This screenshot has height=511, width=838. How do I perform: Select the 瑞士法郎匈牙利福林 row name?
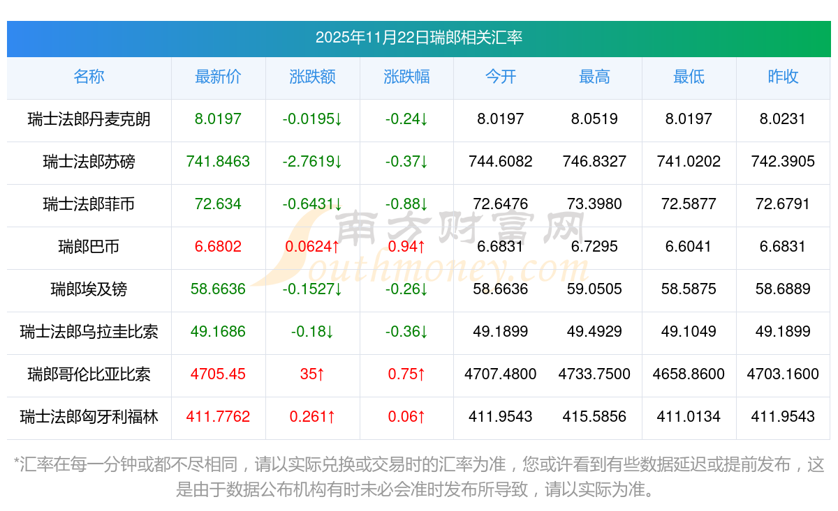(89, 417)
